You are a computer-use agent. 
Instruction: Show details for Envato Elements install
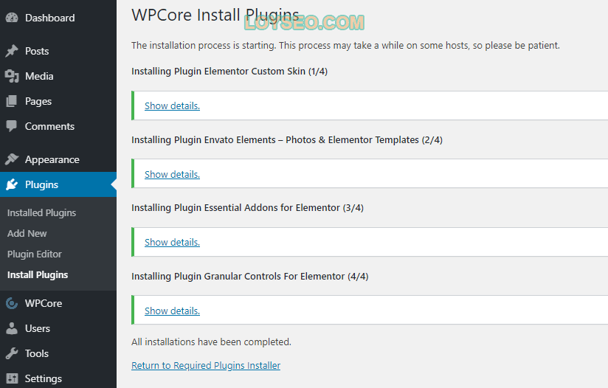point(172,174)
